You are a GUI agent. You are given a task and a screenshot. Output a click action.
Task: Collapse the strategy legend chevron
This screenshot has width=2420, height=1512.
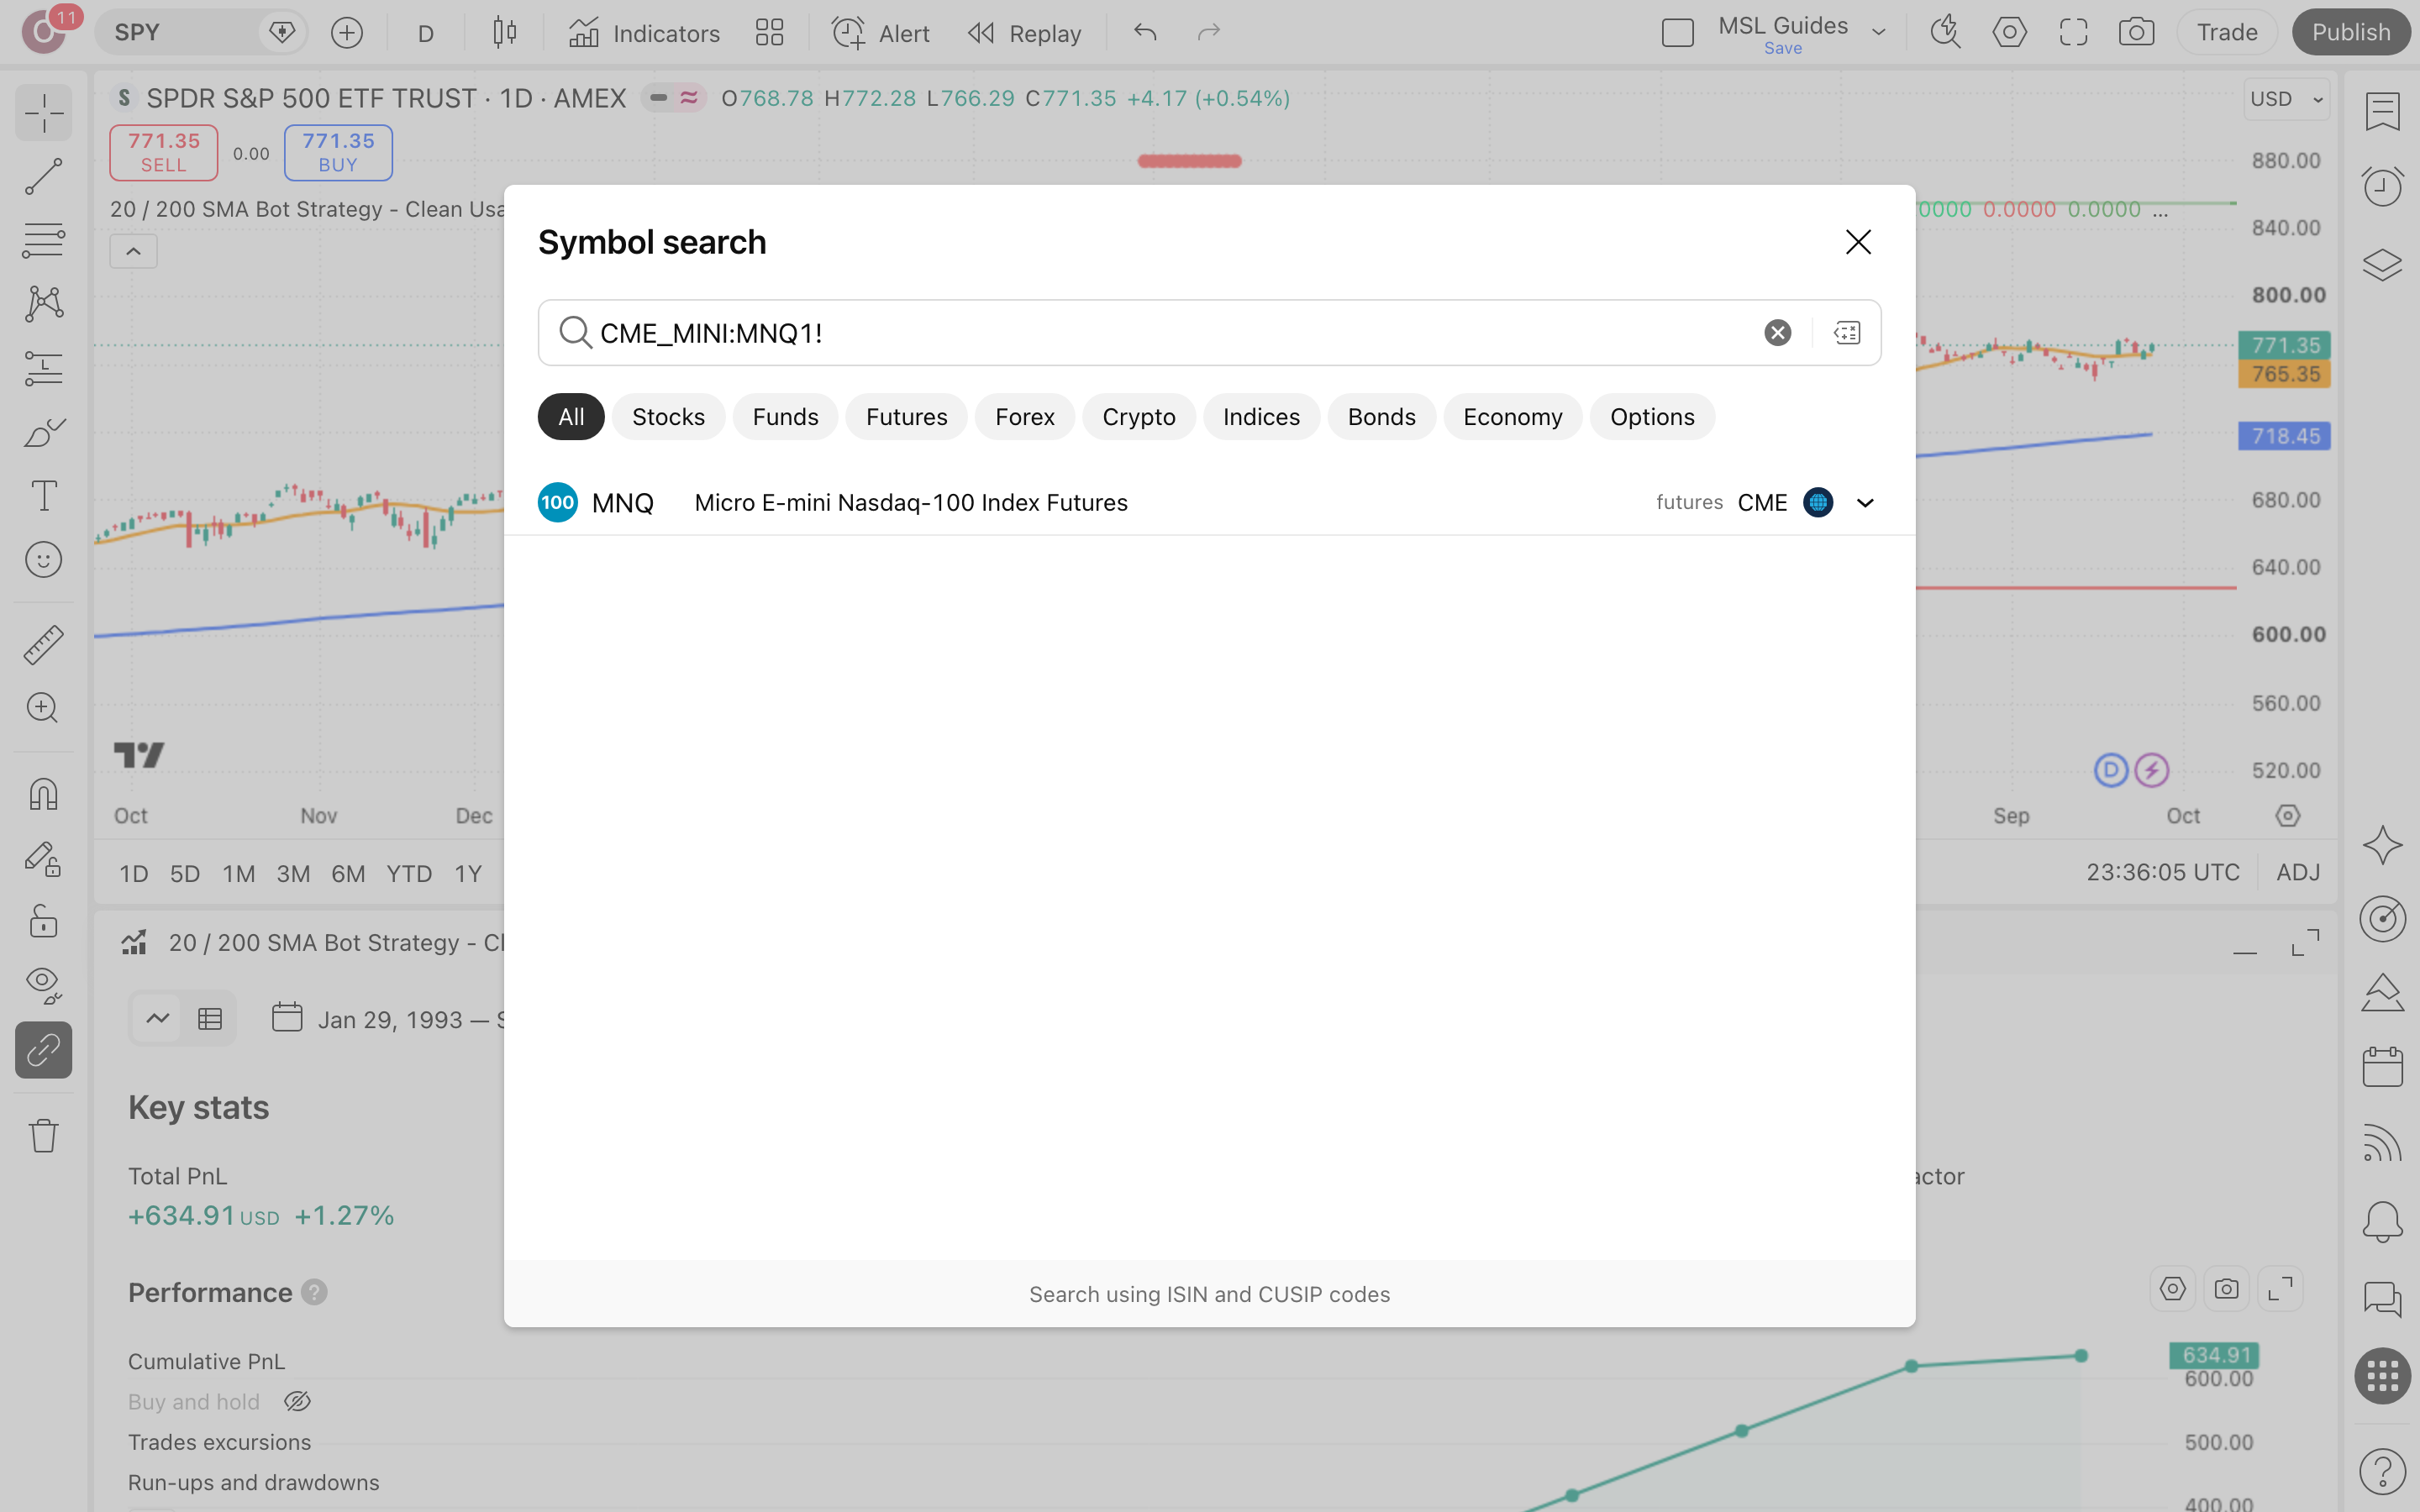tap(133, 251)
